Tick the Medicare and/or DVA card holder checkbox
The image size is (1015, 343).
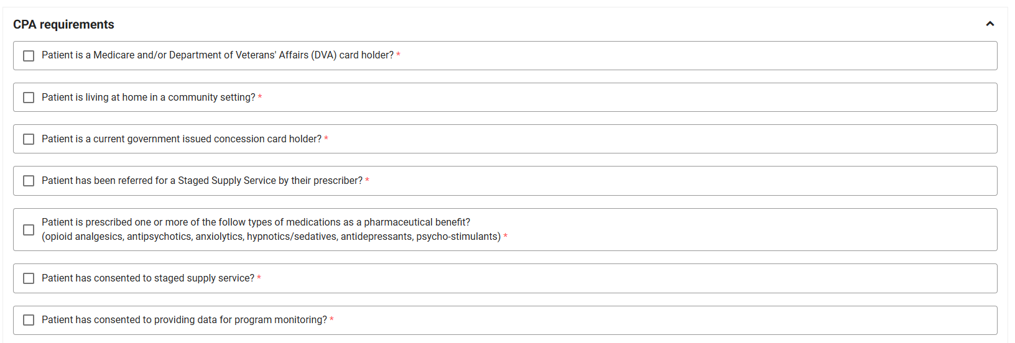29,56
